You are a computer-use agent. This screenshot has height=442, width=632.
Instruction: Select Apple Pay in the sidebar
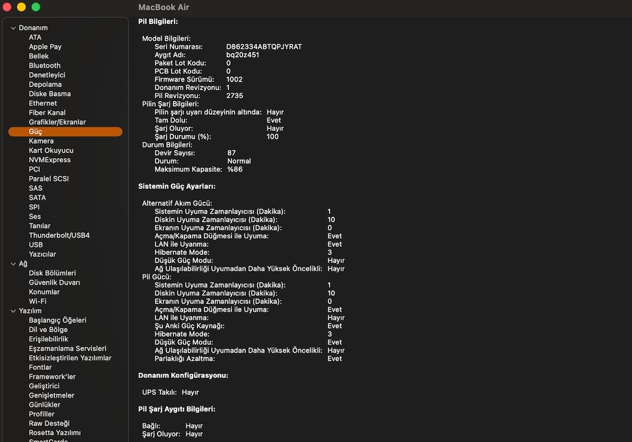(x=45, y=47)
